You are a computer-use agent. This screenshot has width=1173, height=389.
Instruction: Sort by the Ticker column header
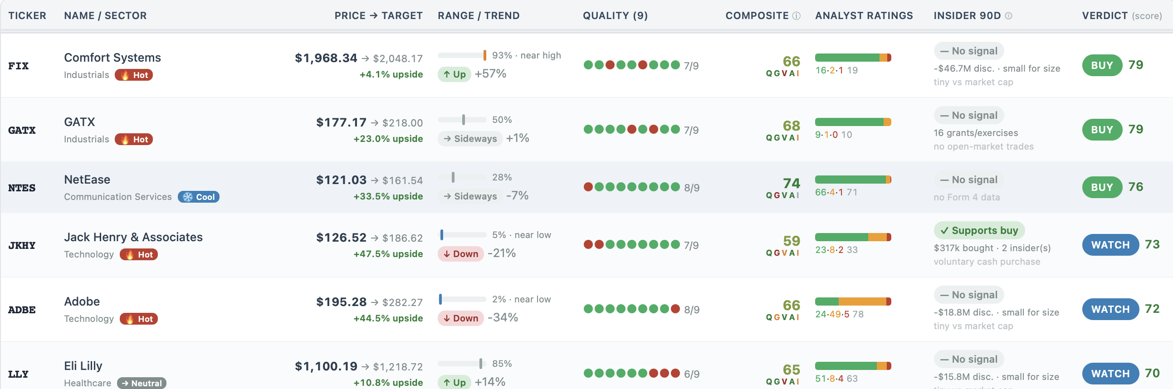(x=27, y=16)
